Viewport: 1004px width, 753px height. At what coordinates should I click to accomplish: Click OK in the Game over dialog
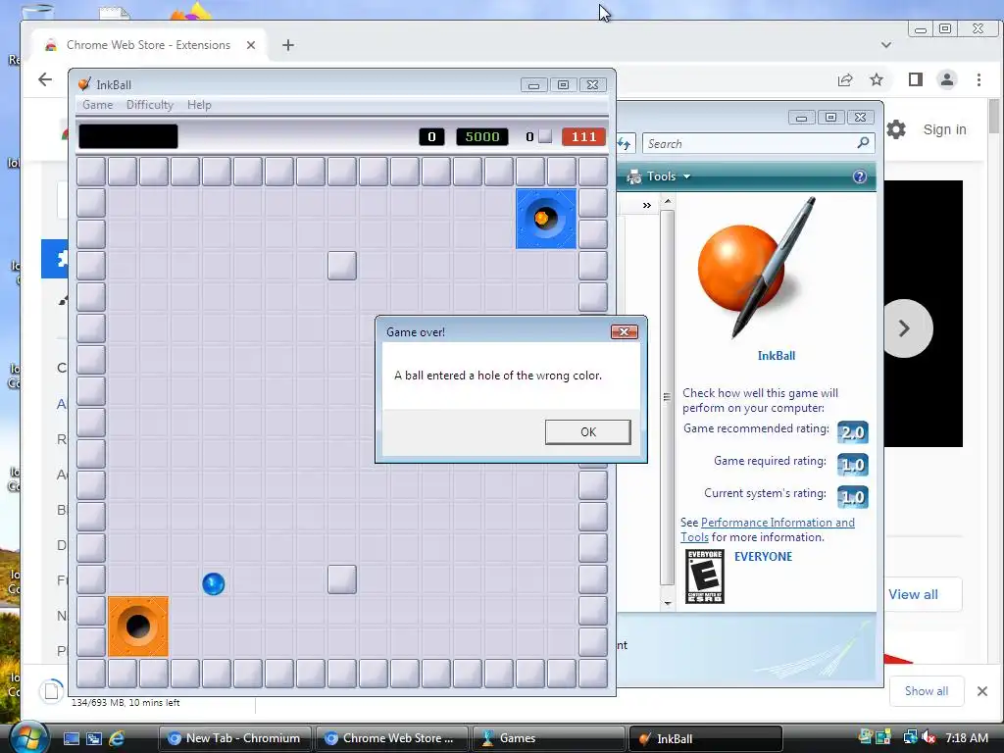587,431
